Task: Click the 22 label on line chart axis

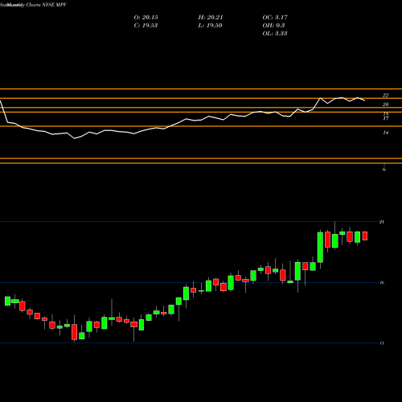Action: [385, 96]
